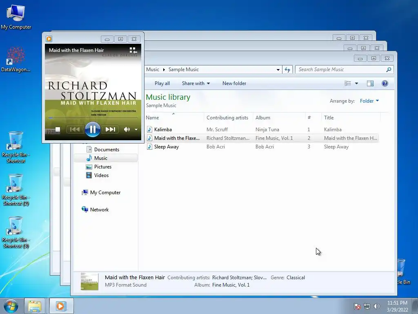Click the Sample Music breadcrumb
Screen dimensions: 418x314
pos(183,70)
